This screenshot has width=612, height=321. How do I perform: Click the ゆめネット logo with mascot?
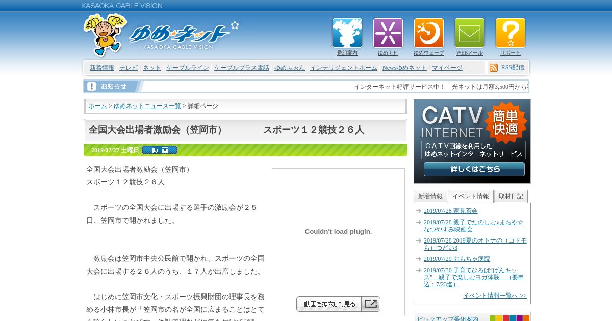[161, 35]
